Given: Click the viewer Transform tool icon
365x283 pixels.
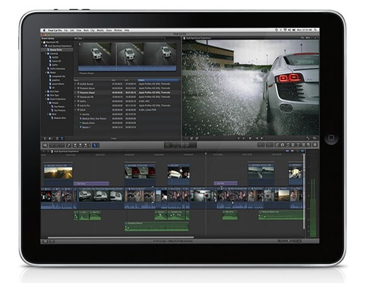Looking at the screenshot, I should 186,138.
